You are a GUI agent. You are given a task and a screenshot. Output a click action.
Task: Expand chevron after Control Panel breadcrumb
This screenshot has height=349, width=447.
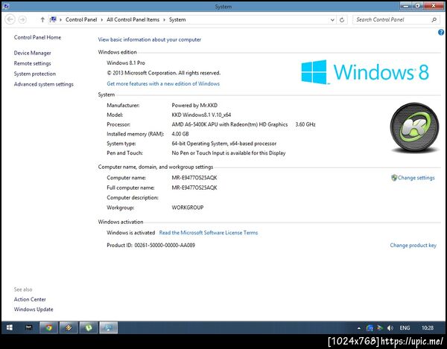pyautogui.click(x=102, y=19)
